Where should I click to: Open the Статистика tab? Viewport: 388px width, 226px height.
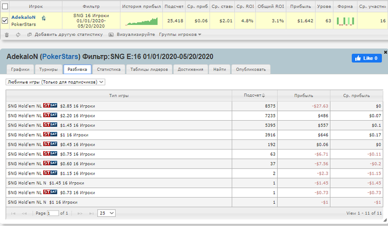click(109, 69)
